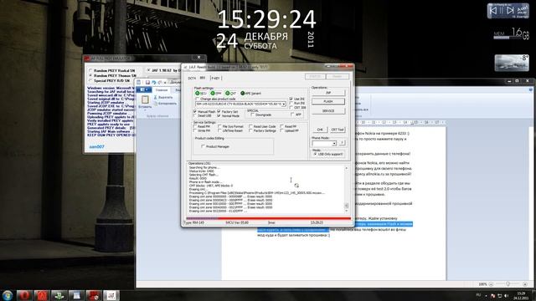
Task: Toggle the Dead USB checkbox
Action: [x=195, y=115]
